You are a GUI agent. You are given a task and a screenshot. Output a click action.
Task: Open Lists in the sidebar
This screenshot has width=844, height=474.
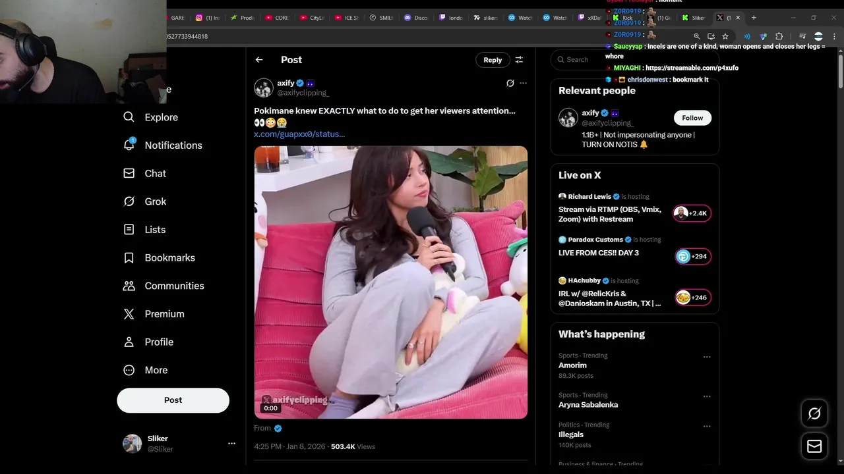[144, 230]
